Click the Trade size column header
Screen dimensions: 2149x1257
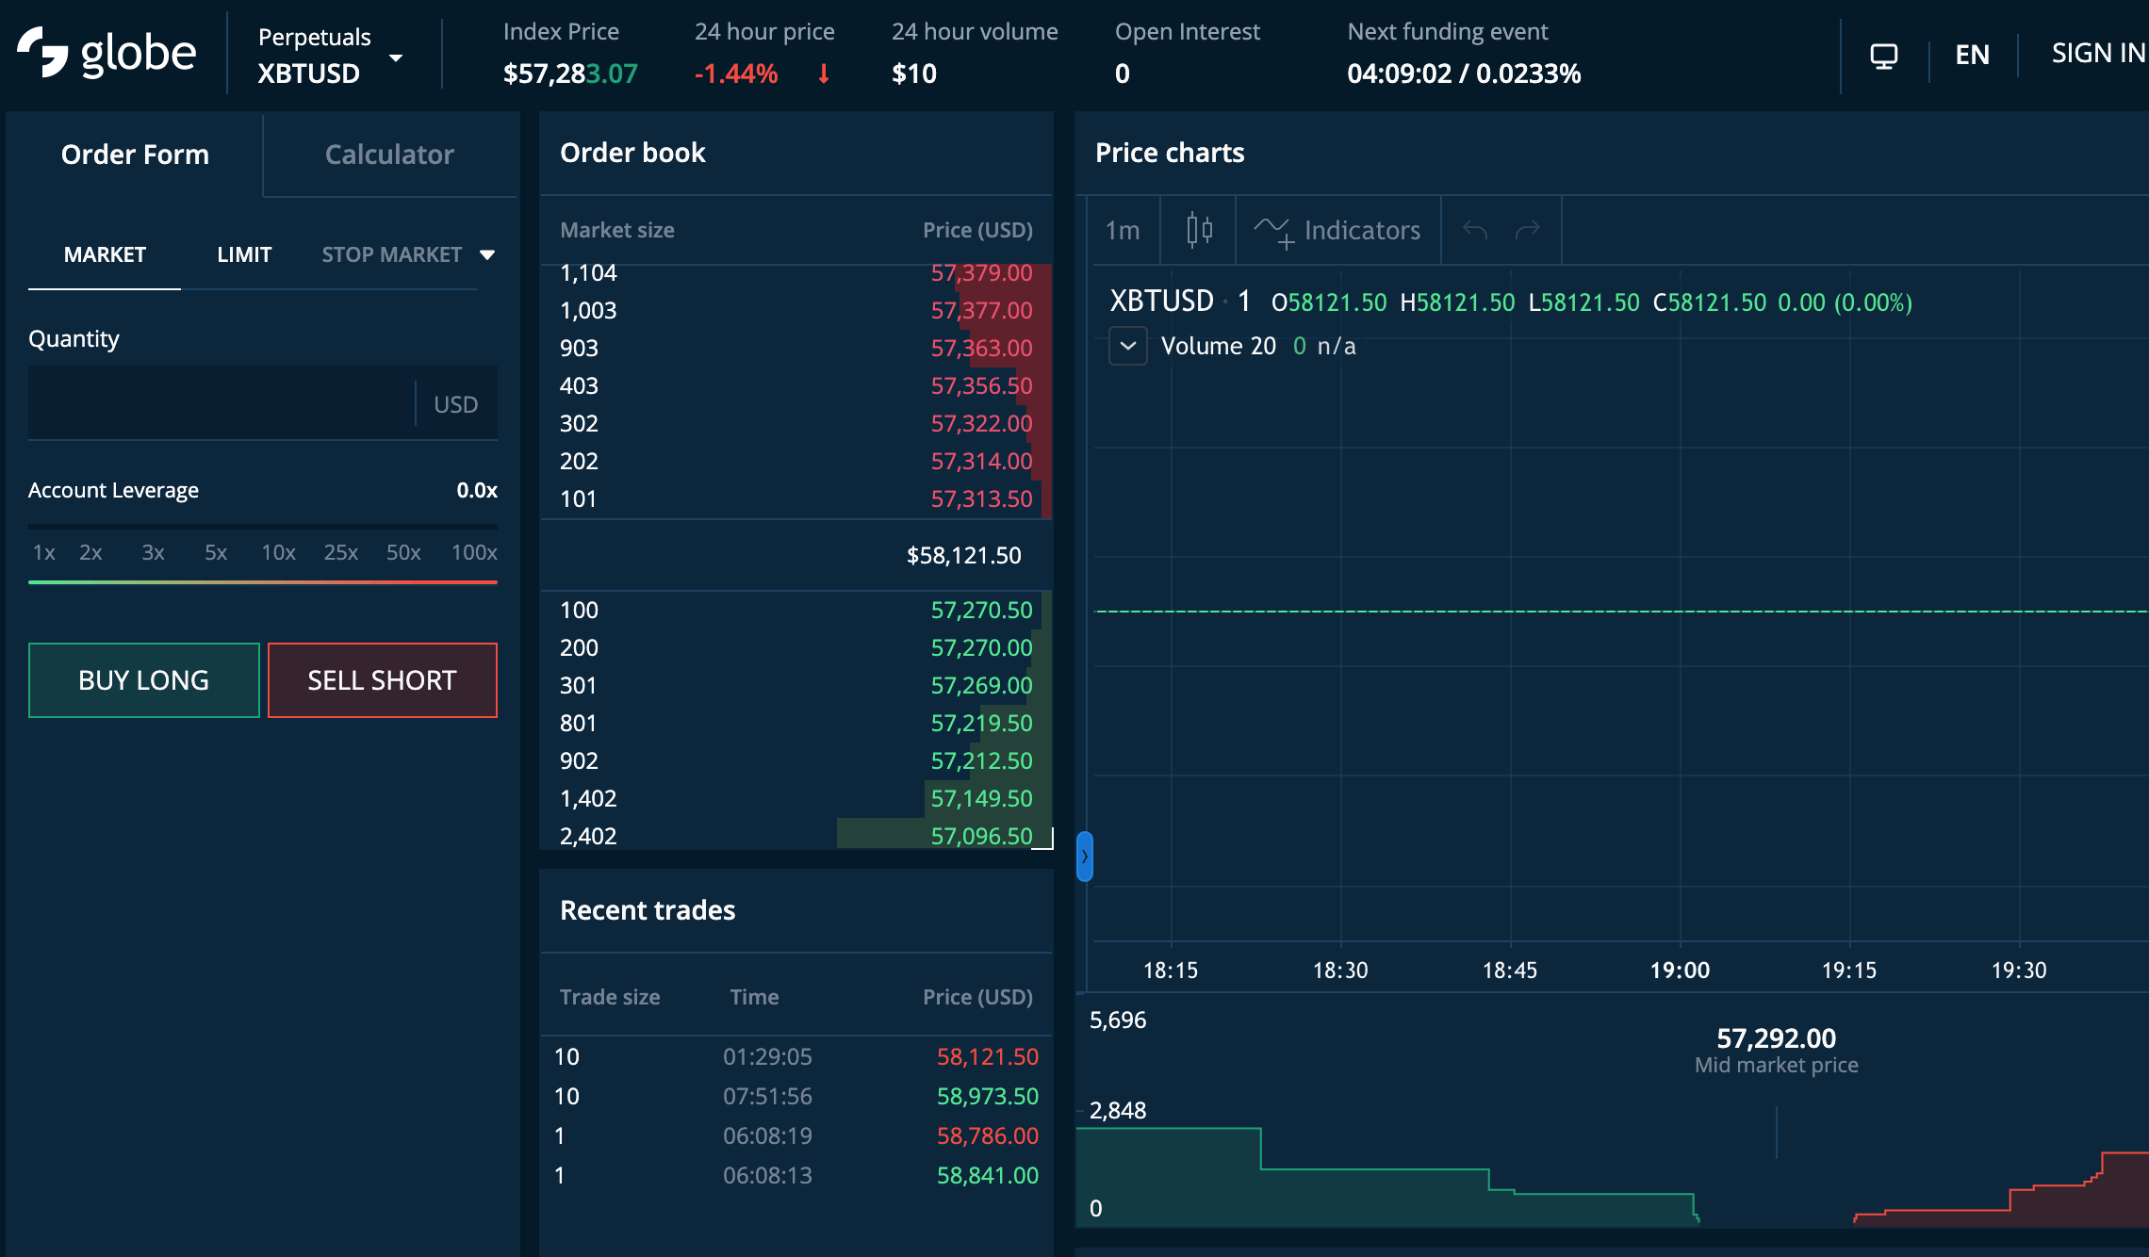[610, 997]
